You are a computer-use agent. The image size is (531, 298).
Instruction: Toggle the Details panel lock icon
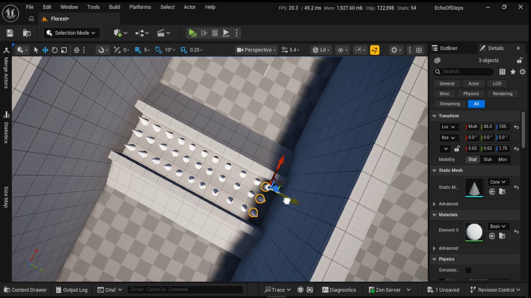520,60
